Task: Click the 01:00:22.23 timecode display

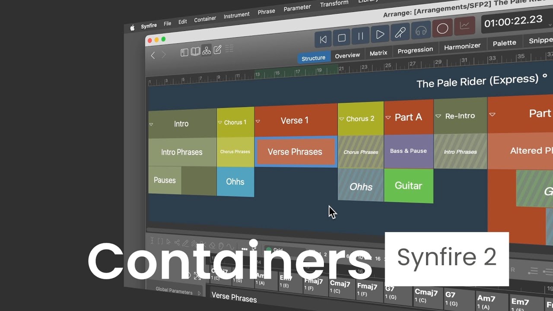Action: pyautogui.click(x=513, y=21)
